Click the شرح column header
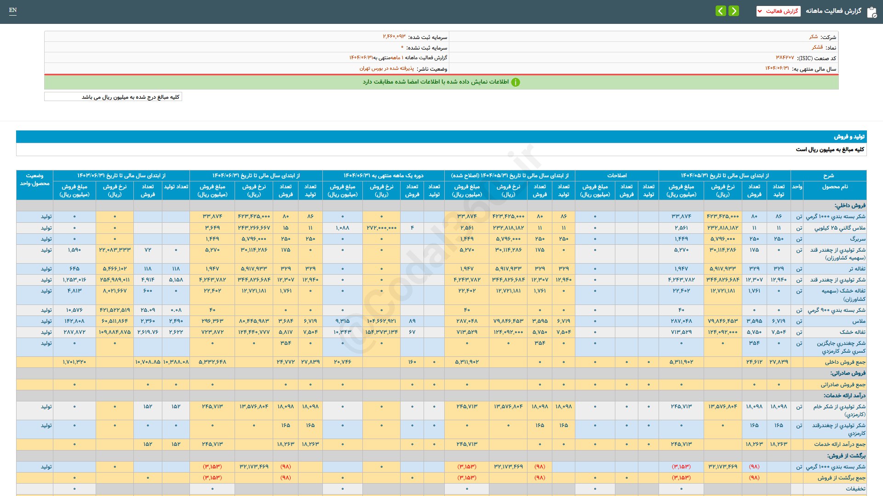883x496 pixels. click(828, 175)
